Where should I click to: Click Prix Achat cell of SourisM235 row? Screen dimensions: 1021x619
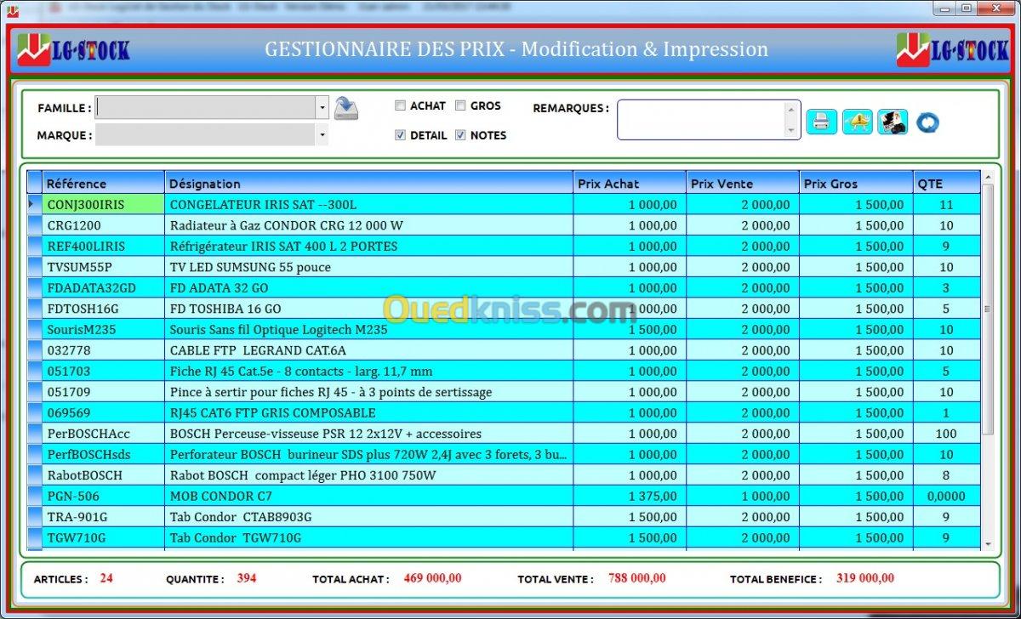tap(630, 330)
